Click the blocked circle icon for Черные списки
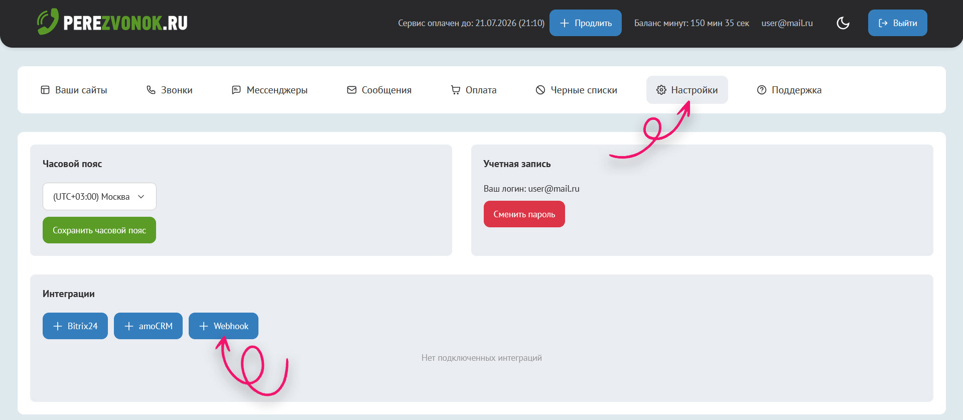The image size is (963, 420). pos(540,90)
